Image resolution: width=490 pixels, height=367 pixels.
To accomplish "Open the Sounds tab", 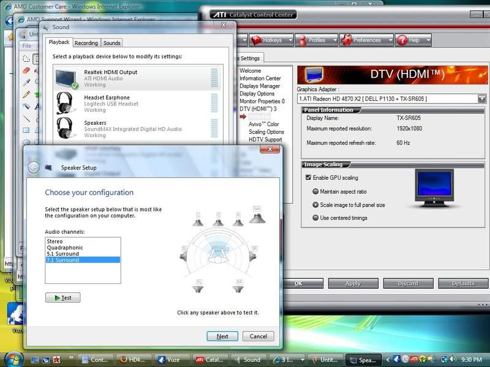I will pos(112,43).
